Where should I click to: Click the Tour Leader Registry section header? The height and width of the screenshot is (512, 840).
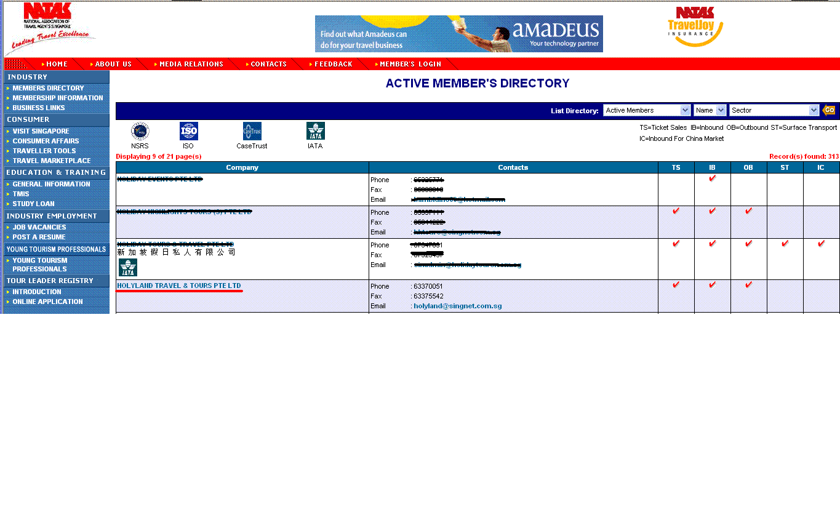pyautogui.click(x=57, y=281)
